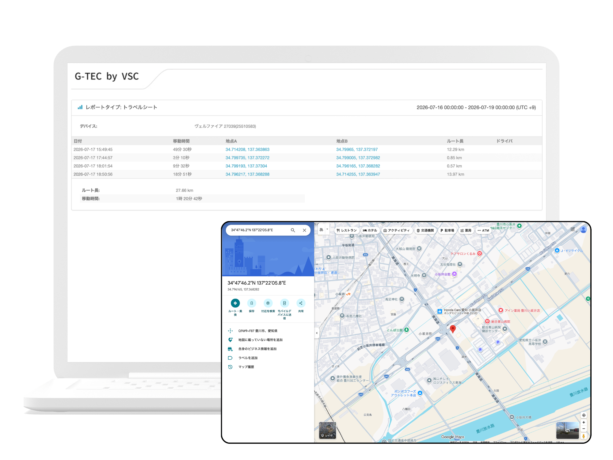Filter map by 薬局 chip
The width and height of the screenshot is (613, 460).
466,230
